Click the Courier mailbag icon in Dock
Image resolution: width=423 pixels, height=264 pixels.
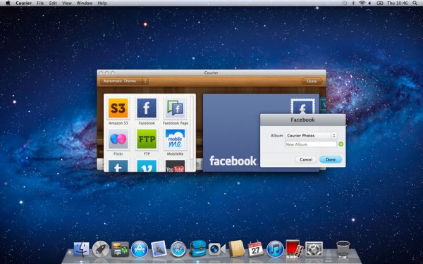point(197,249)
